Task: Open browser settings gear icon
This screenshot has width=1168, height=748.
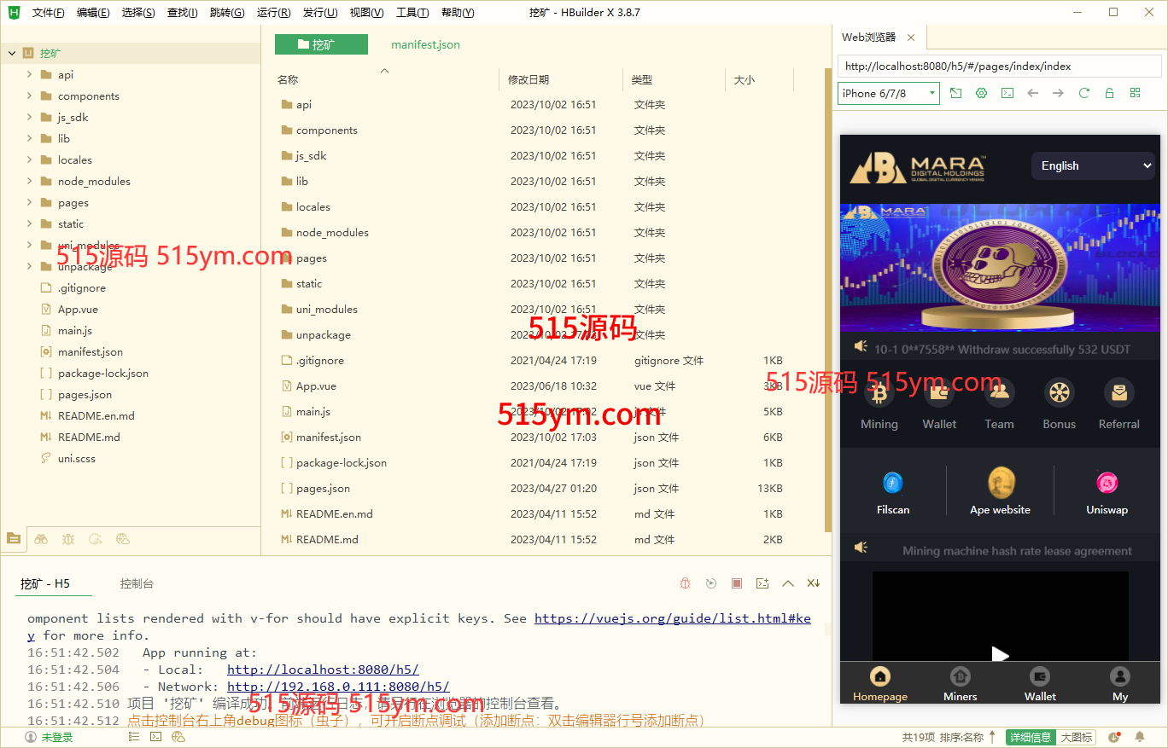Action: click(x=982, y=93)
